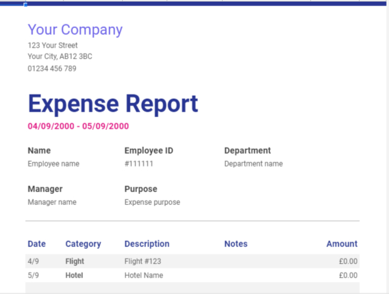Click the 'Employee ID' label
389x294 pixels.
[x=149, y=151]
